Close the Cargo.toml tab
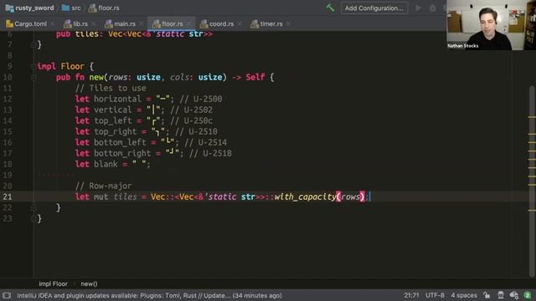 (52, 24)
